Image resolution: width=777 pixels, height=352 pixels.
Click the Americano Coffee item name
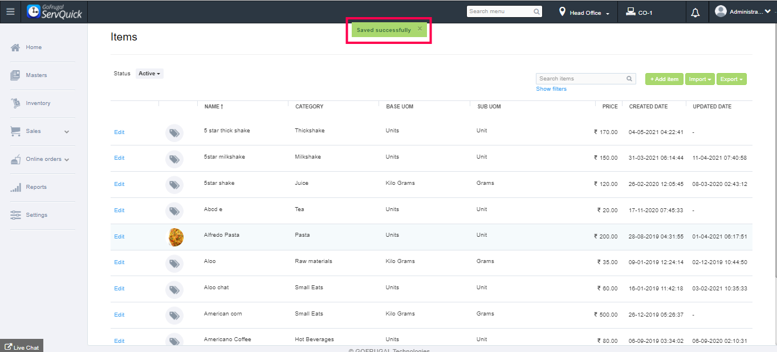227,339
